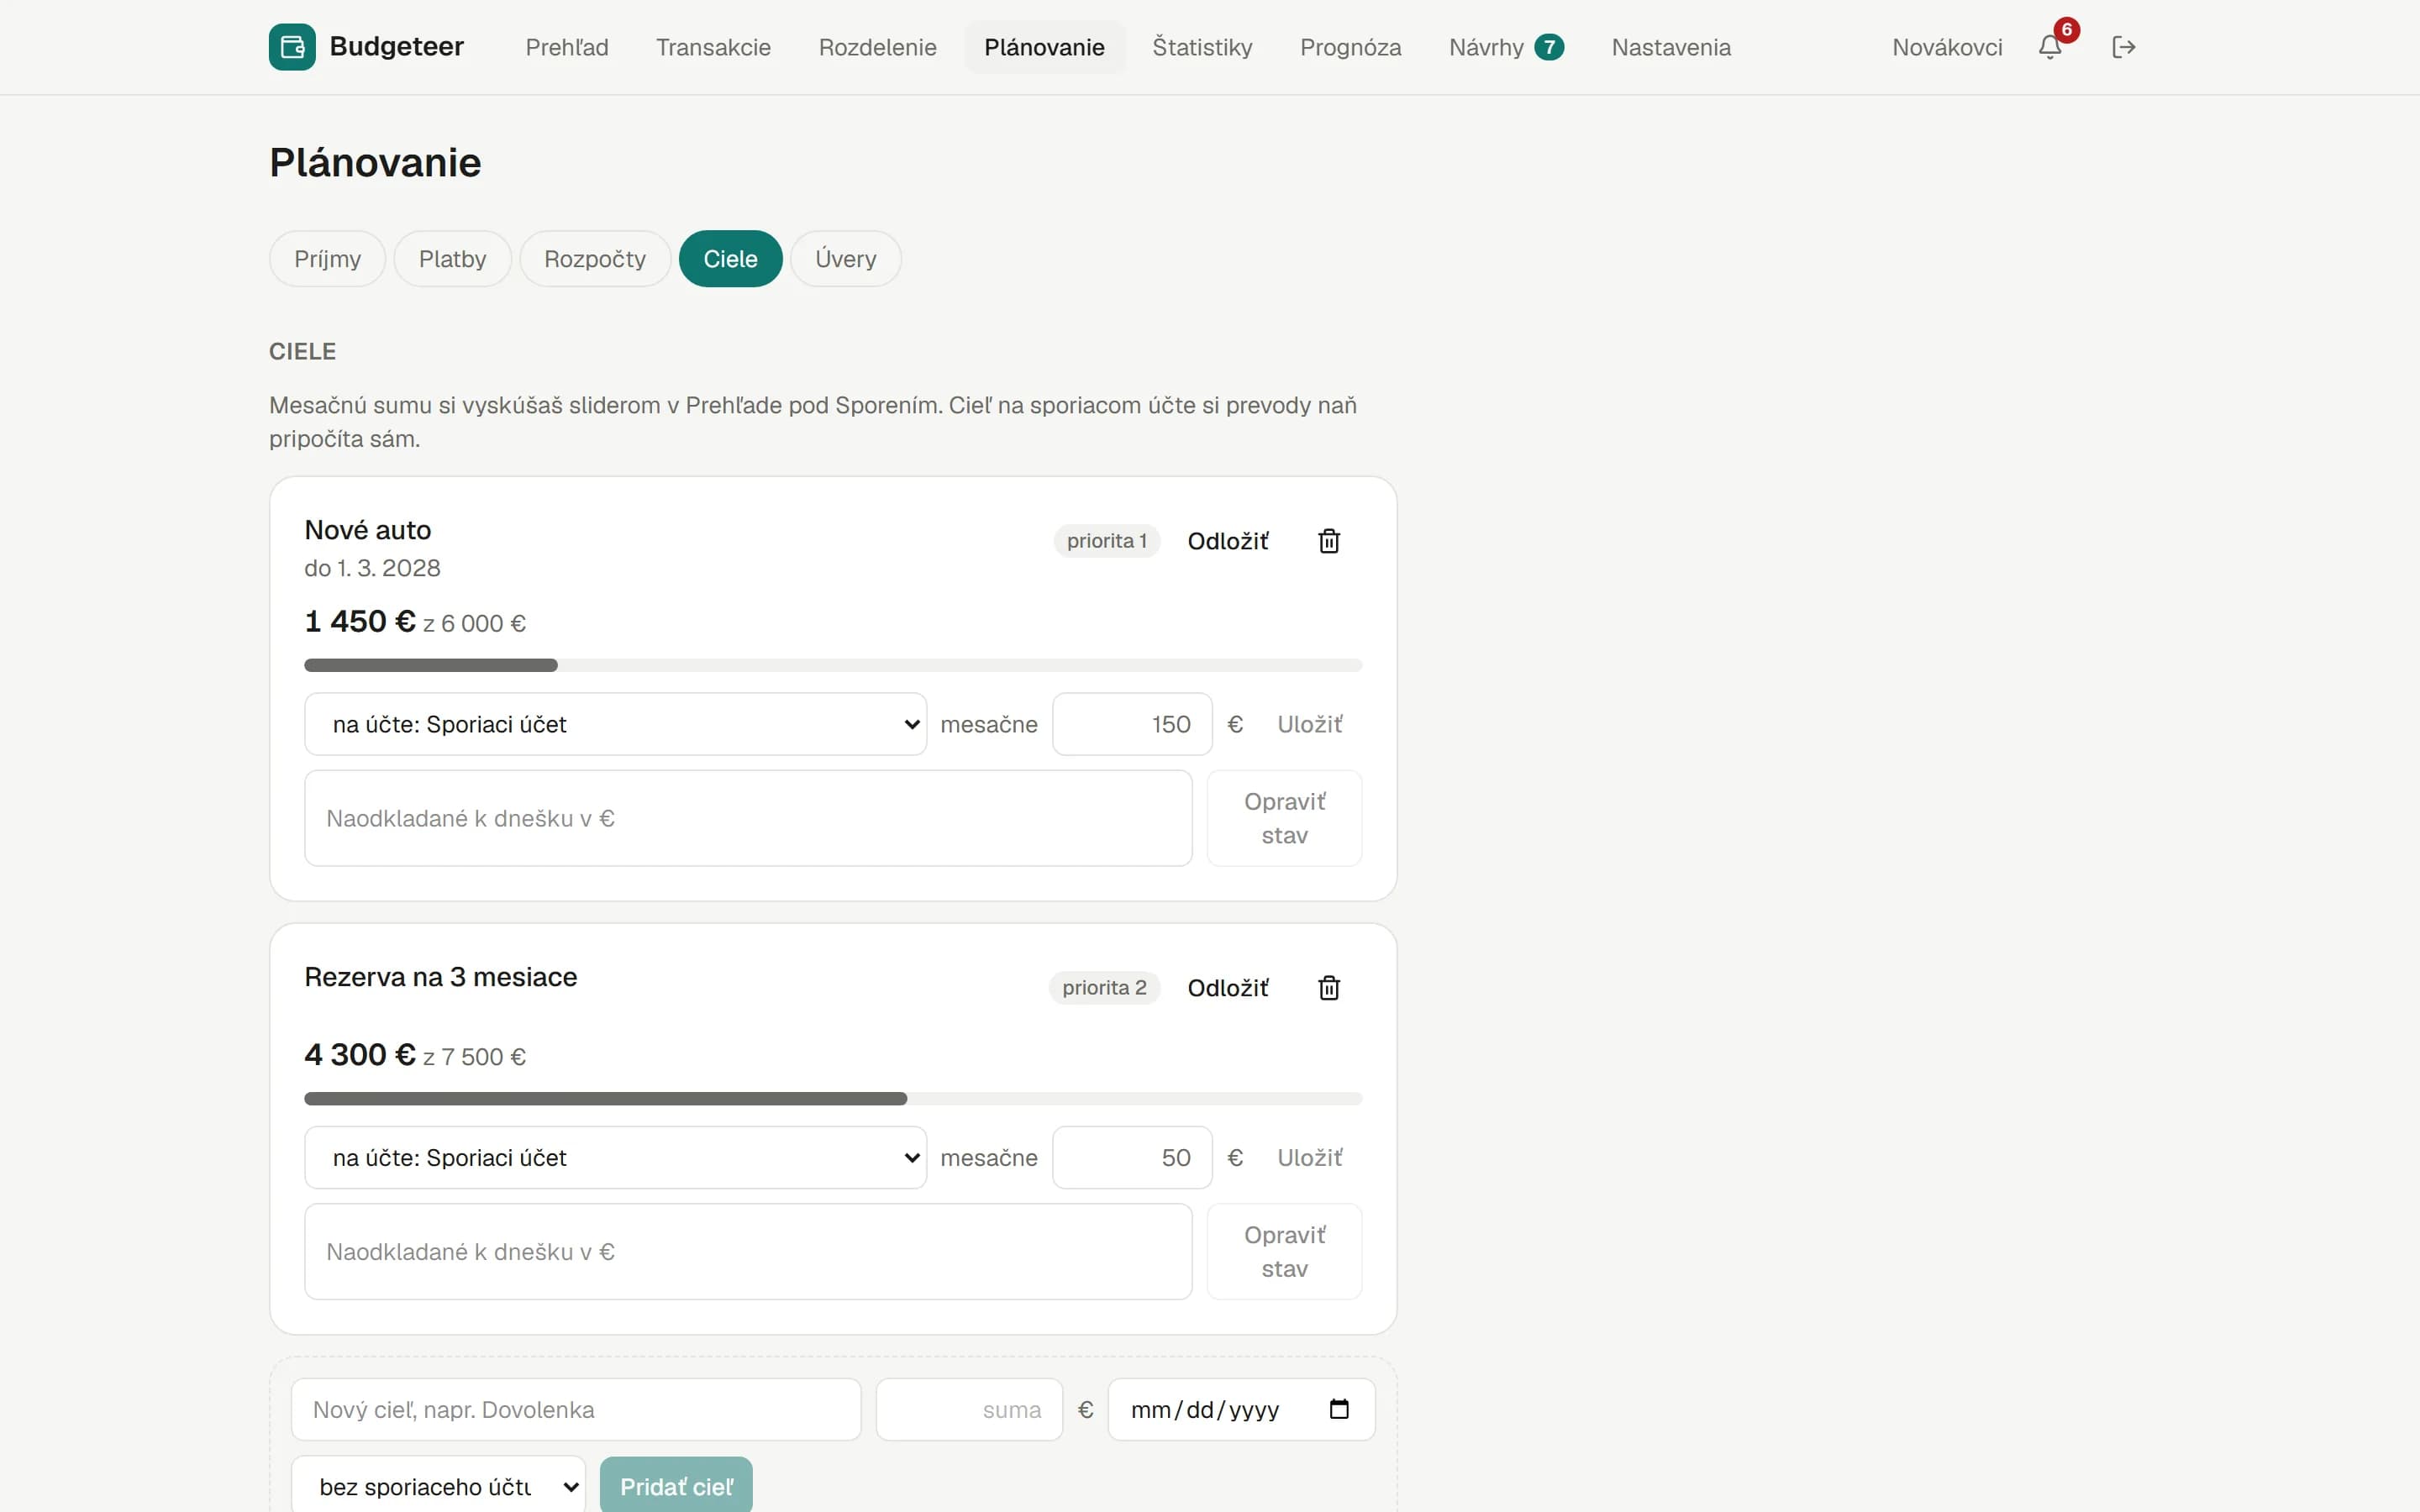
Task: Switch to the Platby tab
Action: 452,259
